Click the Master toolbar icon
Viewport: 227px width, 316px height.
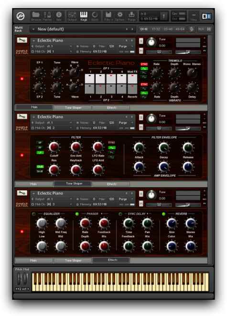47,16
